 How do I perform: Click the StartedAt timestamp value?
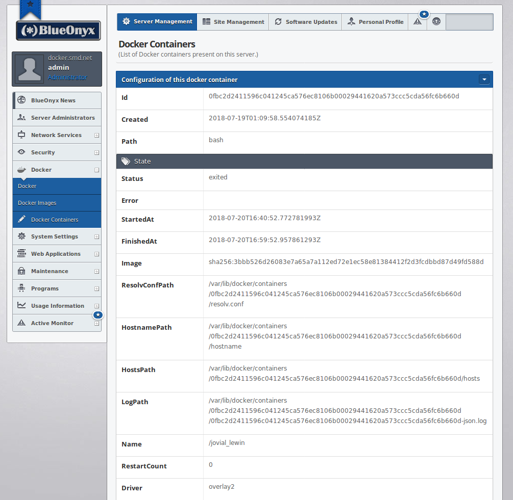tap(265, 218)
